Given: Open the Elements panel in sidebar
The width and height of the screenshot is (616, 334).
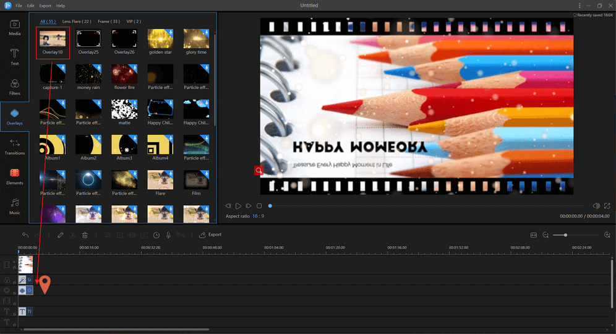Looking at the screenshot, I should pyautogui.click(x=14, y=176).
